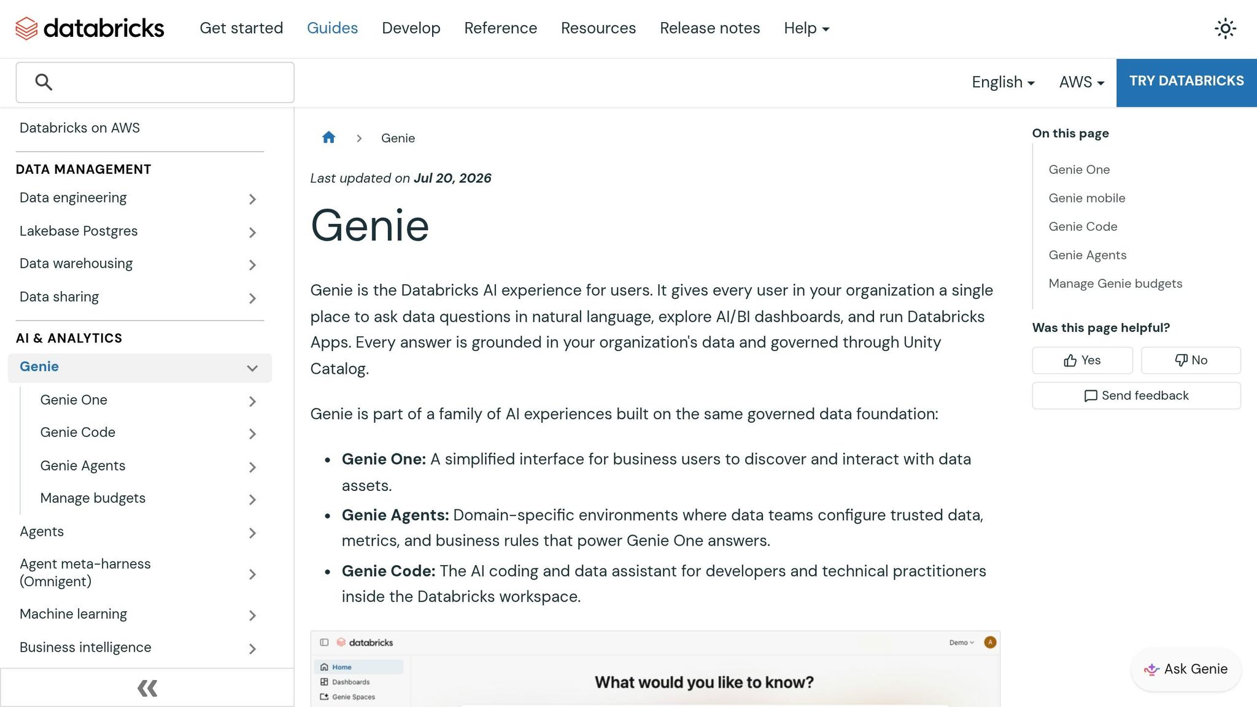1257x707 pixels.
Task: Expand the Genie Code sidebar chevron
Action: click(252, 434)
